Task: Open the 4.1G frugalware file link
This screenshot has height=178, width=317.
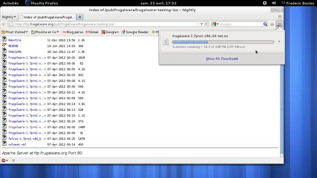Action: tap(27, 81)
